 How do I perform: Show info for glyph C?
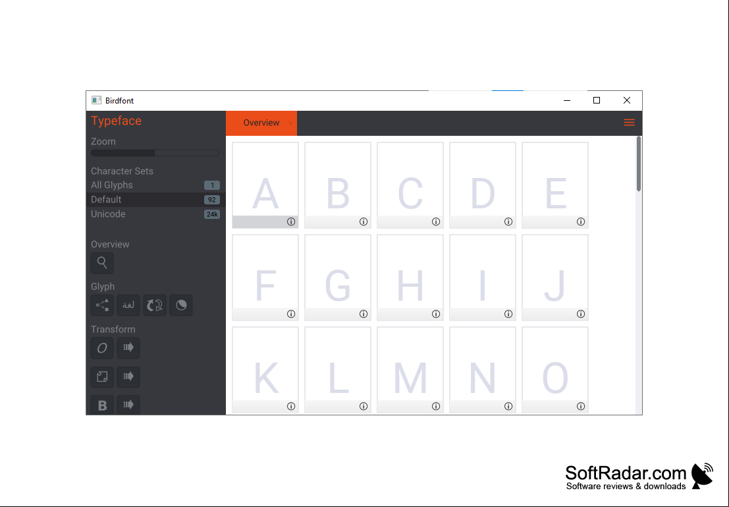pyautogui.click(x=436, y=222)
